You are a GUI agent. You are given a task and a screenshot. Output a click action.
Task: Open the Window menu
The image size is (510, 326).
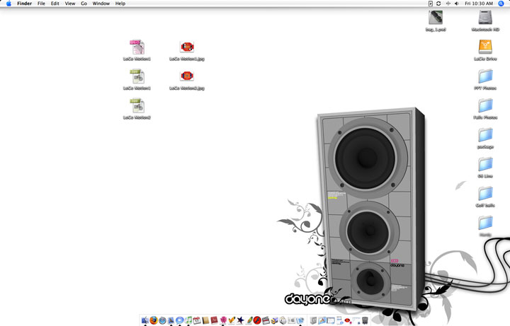[x=101, y=4]
